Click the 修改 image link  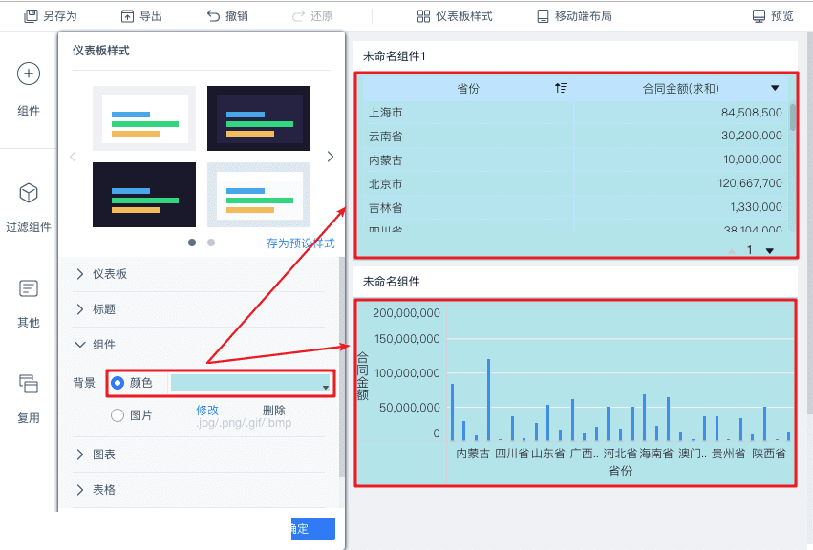pyautogui.click(x=207, y=410)
